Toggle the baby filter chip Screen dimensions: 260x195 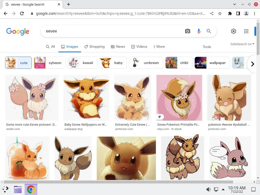(x=113, y=63)
